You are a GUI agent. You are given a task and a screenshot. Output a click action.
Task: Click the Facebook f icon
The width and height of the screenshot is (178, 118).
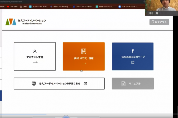133,51
